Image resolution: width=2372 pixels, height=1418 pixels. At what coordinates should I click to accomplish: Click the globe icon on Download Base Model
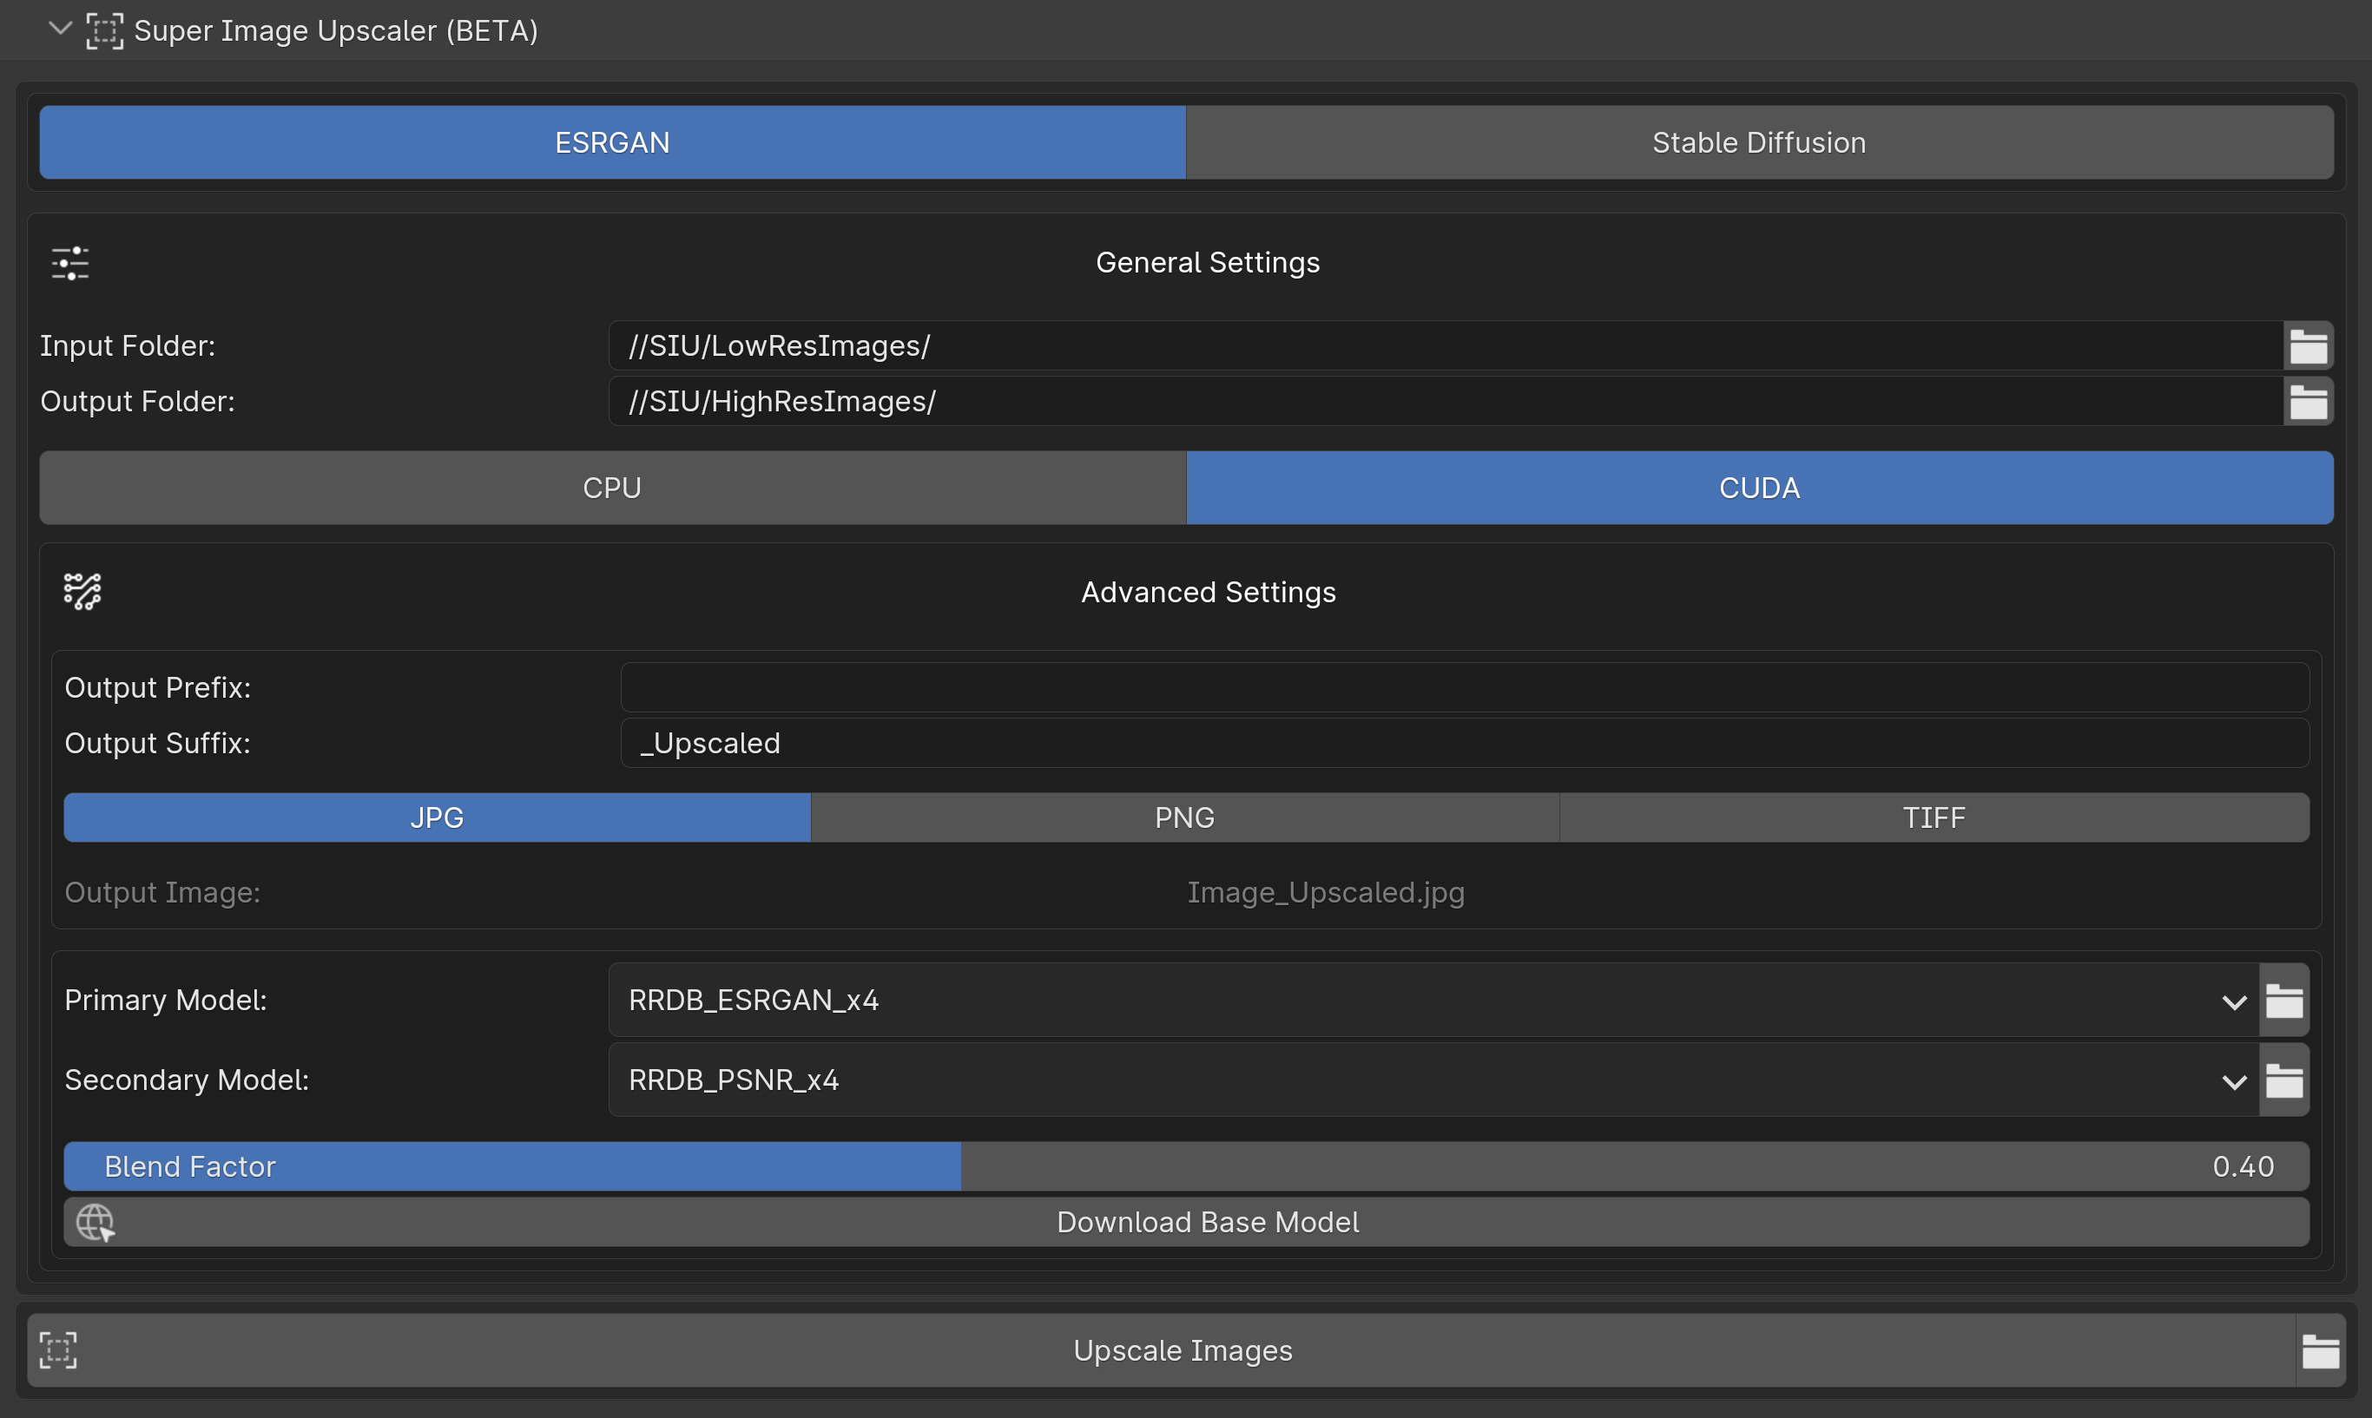coord(95,1221)
